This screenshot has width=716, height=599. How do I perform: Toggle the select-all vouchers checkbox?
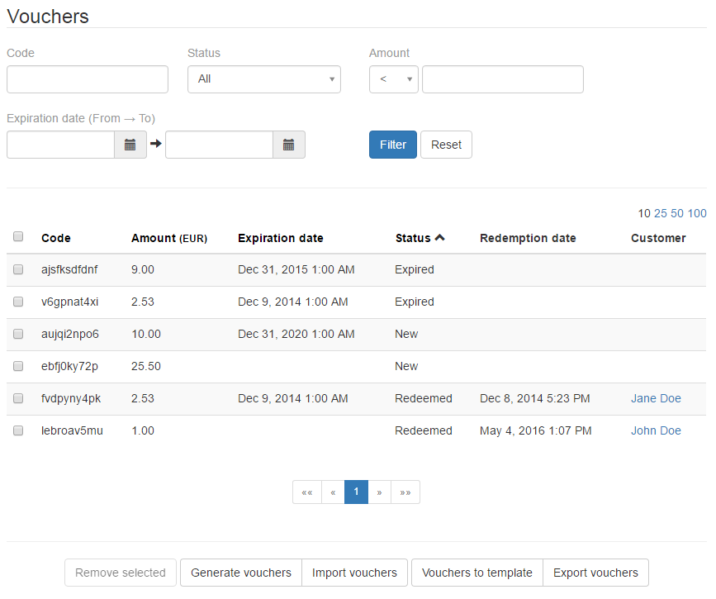(18, 237)
